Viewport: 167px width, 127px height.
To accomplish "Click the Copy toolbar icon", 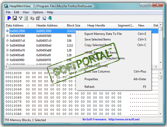I will click(32, 18).
